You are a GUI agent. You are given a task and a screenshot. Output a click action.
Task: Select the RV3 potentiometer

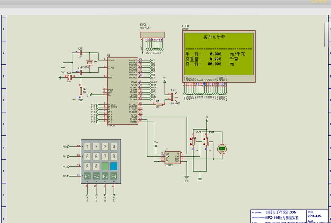point(194,141)
